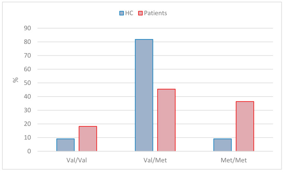Select the Patients bar for Val/Met
The image size is (284, 172).
166,120
